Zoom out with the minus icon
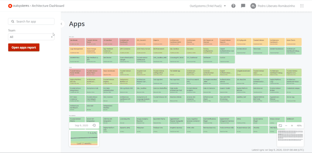This screenshot has height=153, width=312. tap(286, 126)
